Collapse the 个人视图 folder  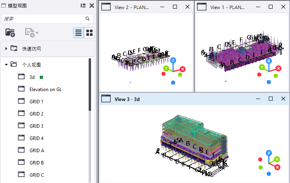click(x=6, y=65)
